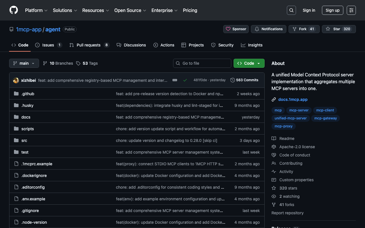365x228 pixels.
Task: Star the repository
Action: tap(334, 29)
